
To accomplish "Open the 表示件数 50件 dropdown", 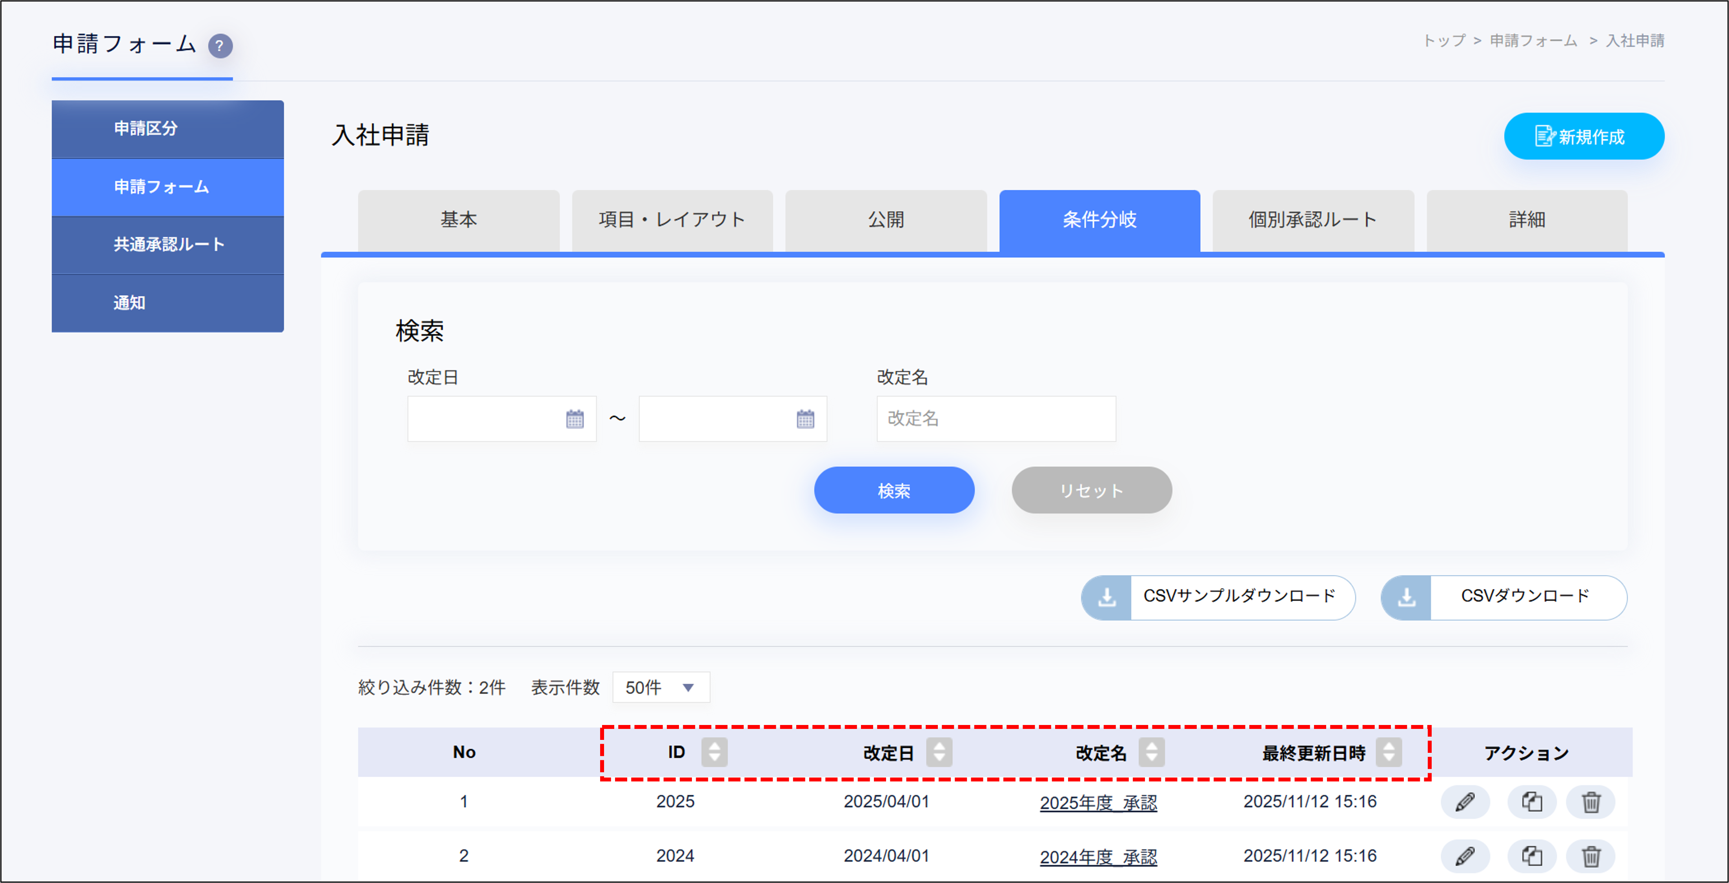I will pos(660,687).
